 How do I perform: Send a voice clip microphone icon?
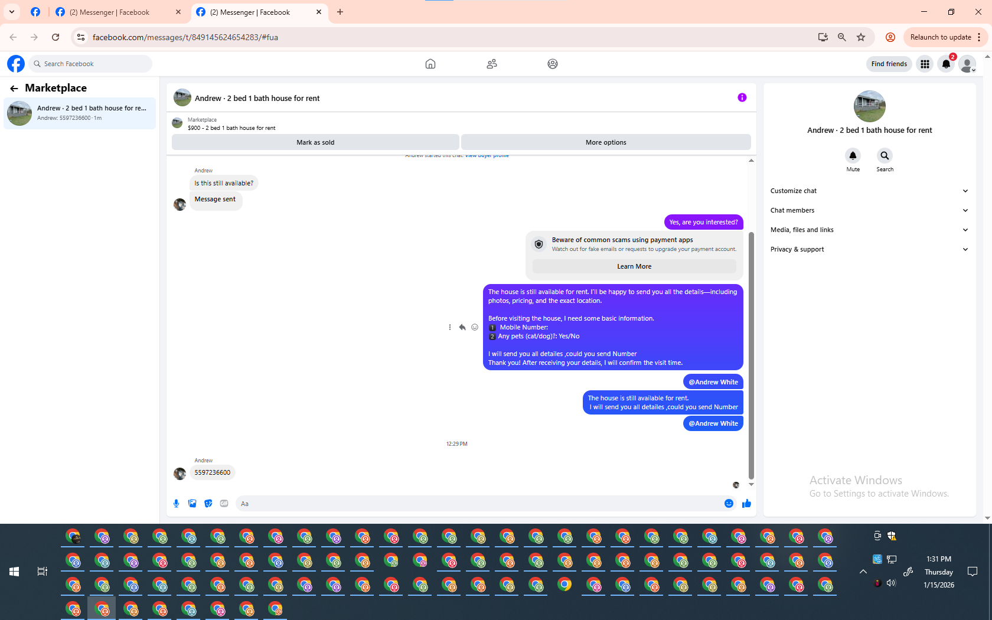click(x=176, y=504)
